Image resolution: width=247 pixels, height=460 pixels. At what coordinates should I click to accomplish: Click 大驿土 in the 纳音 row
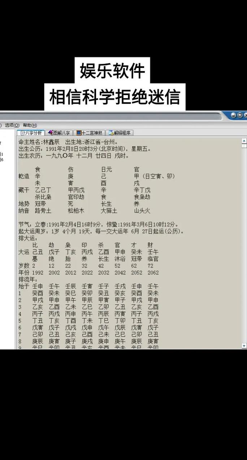click(109, 211)
